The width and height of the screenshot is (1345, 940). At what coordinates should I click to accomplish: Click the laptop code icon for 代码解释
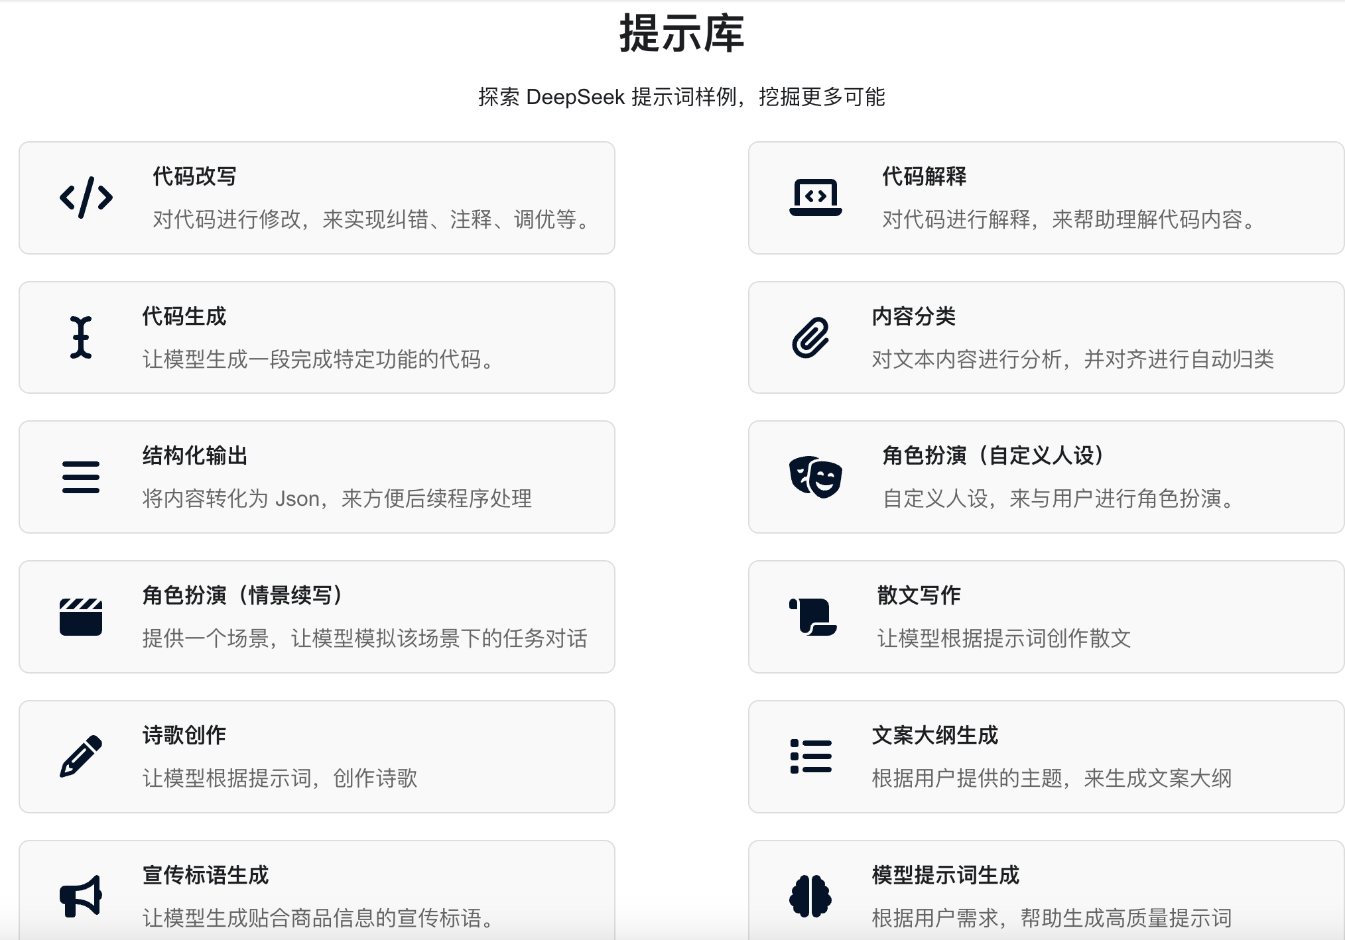[x=815, y=198]
